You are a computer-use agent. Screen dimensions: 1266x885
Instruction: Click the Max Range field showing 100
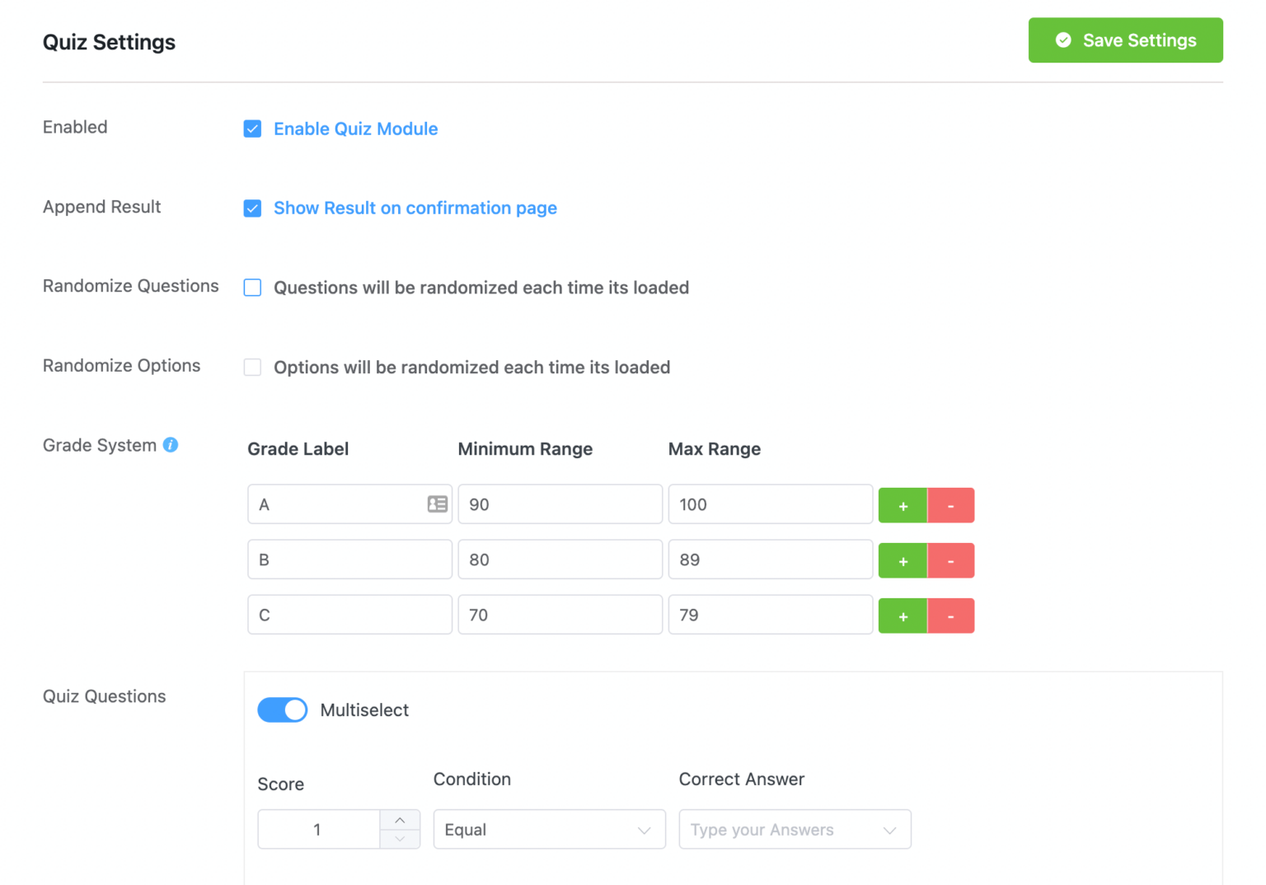(x=770, y=503)
